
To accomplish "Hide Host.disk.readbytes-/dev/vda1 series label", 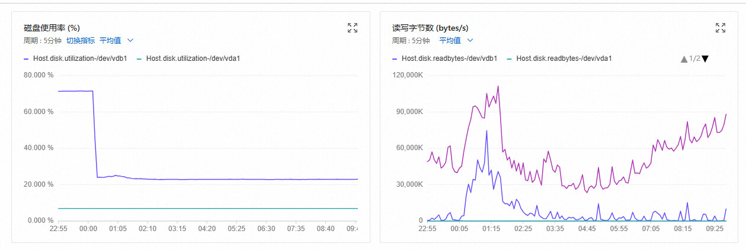I will click(x=563, y=59).
